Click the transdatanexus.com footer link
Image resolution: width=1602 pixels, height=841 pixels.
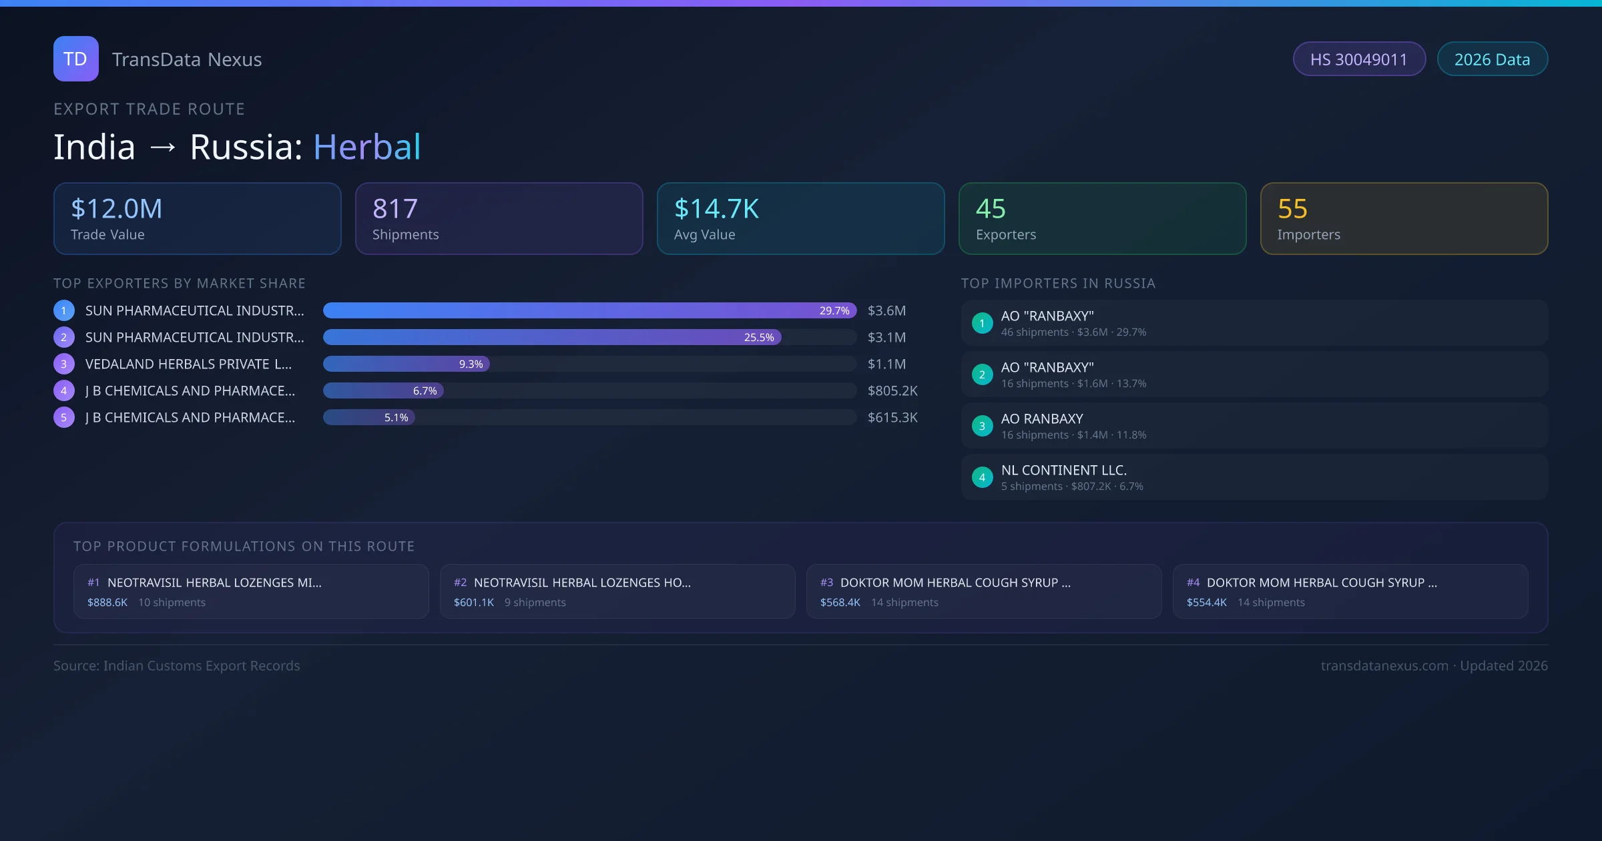tap(1384, 665)
